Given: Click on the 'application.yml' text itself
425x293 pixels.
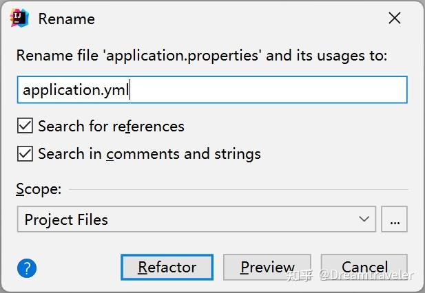Looking at the screenshot, I should (76, 90).
